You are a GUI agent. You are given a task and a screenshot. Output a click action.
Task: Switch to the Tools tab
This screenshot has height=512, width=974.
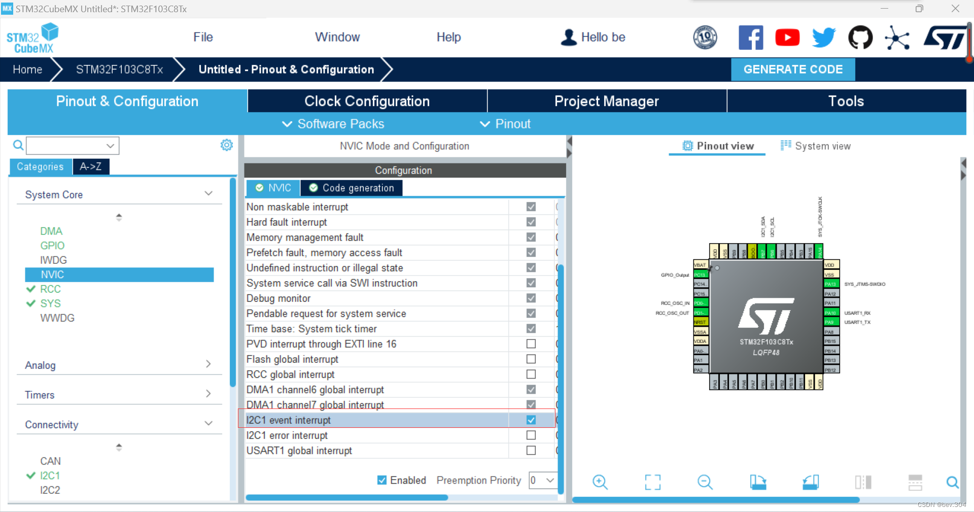(x=846, y=101)
